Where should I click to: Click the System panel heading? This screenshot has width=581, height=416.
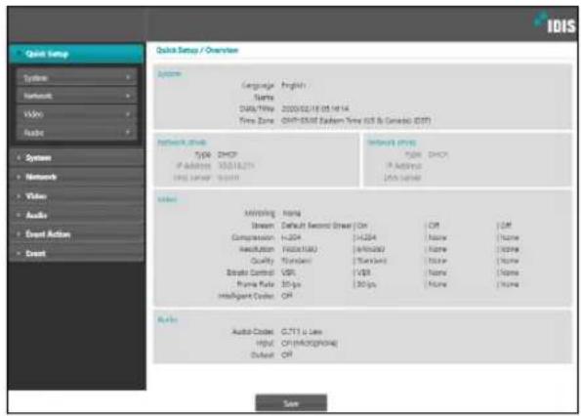[169, 73]
